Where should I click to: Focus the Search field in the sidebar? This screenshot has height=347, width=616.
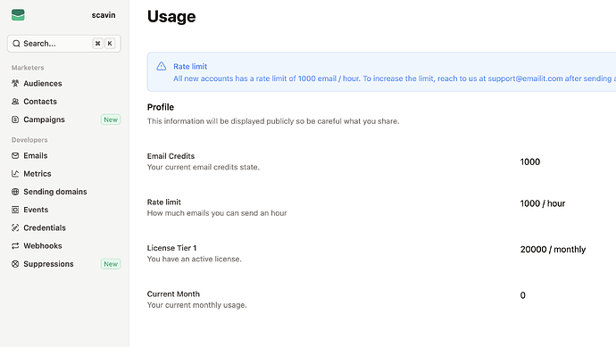pyautogui.click(x=63, y=44)
